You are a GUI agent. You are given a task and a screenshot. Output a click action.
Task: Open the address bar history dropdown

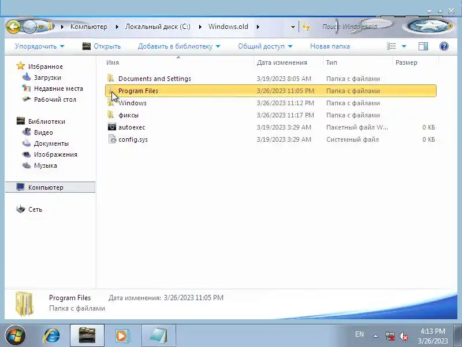coord(293,27)
